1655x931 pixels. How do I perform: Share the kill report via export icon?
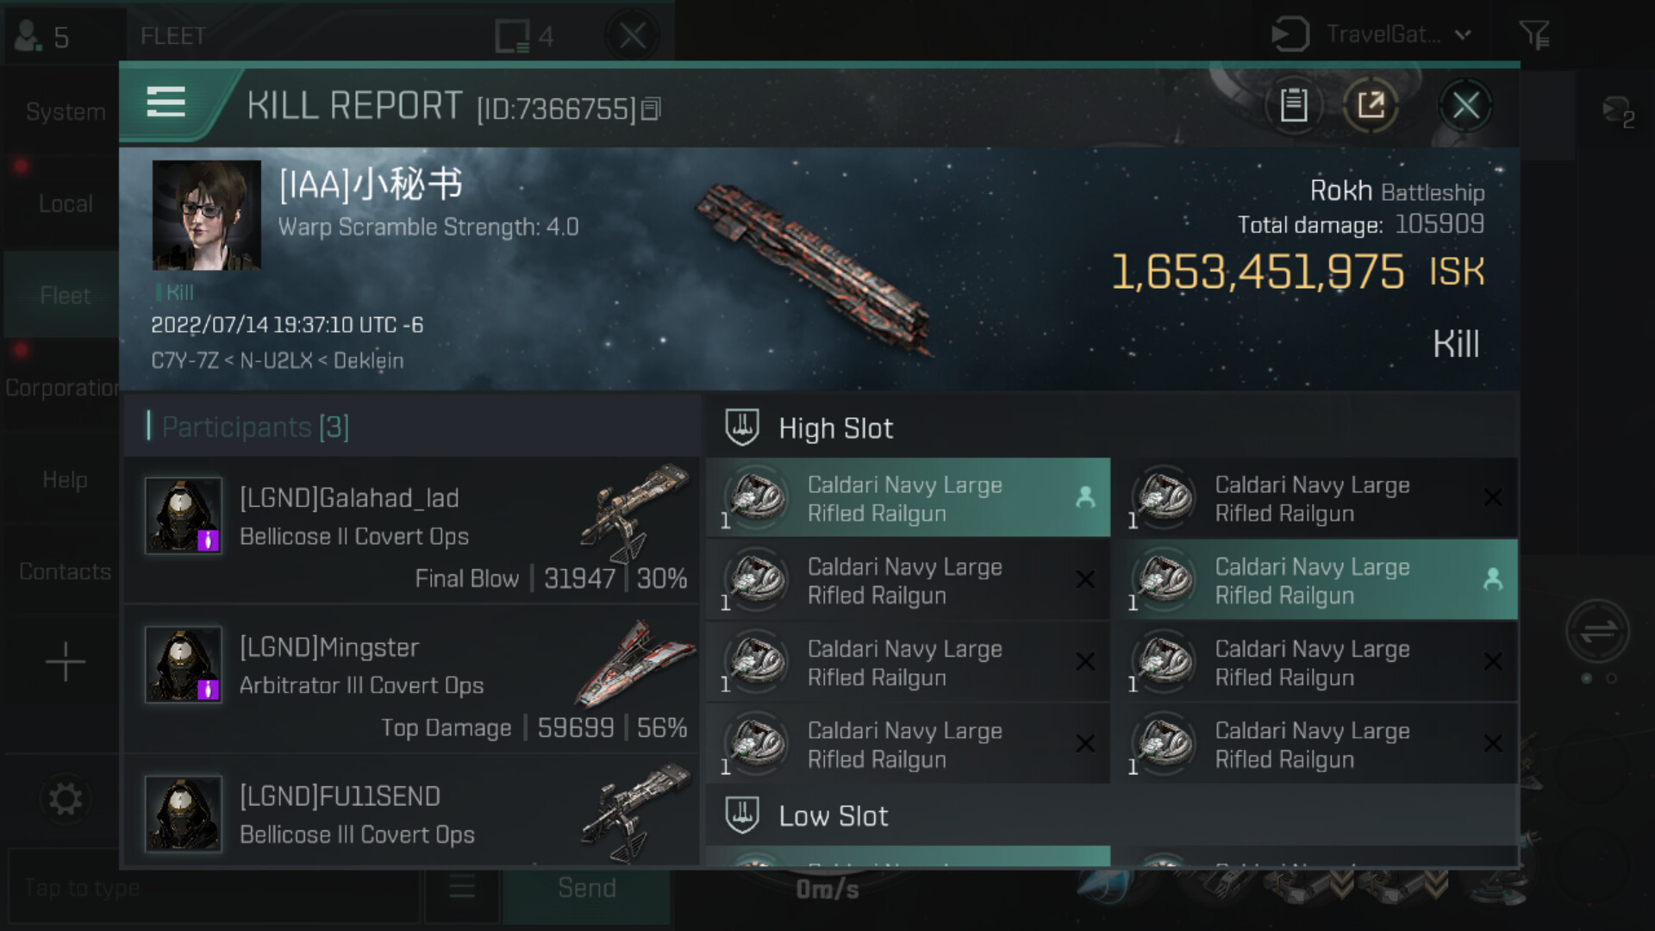1371,105
